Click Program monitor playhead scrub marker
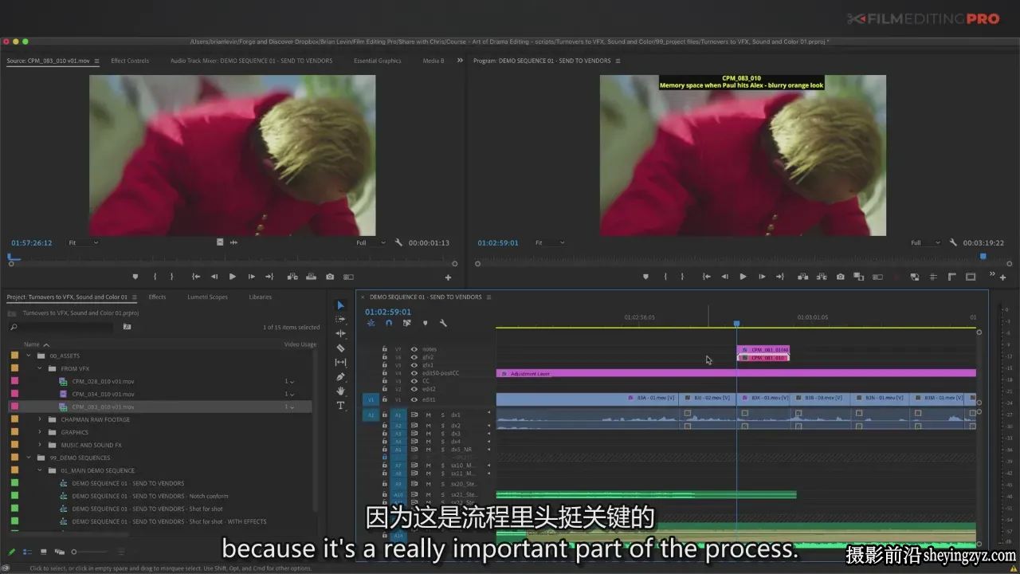1020x574 pixels. coord(983,257)
